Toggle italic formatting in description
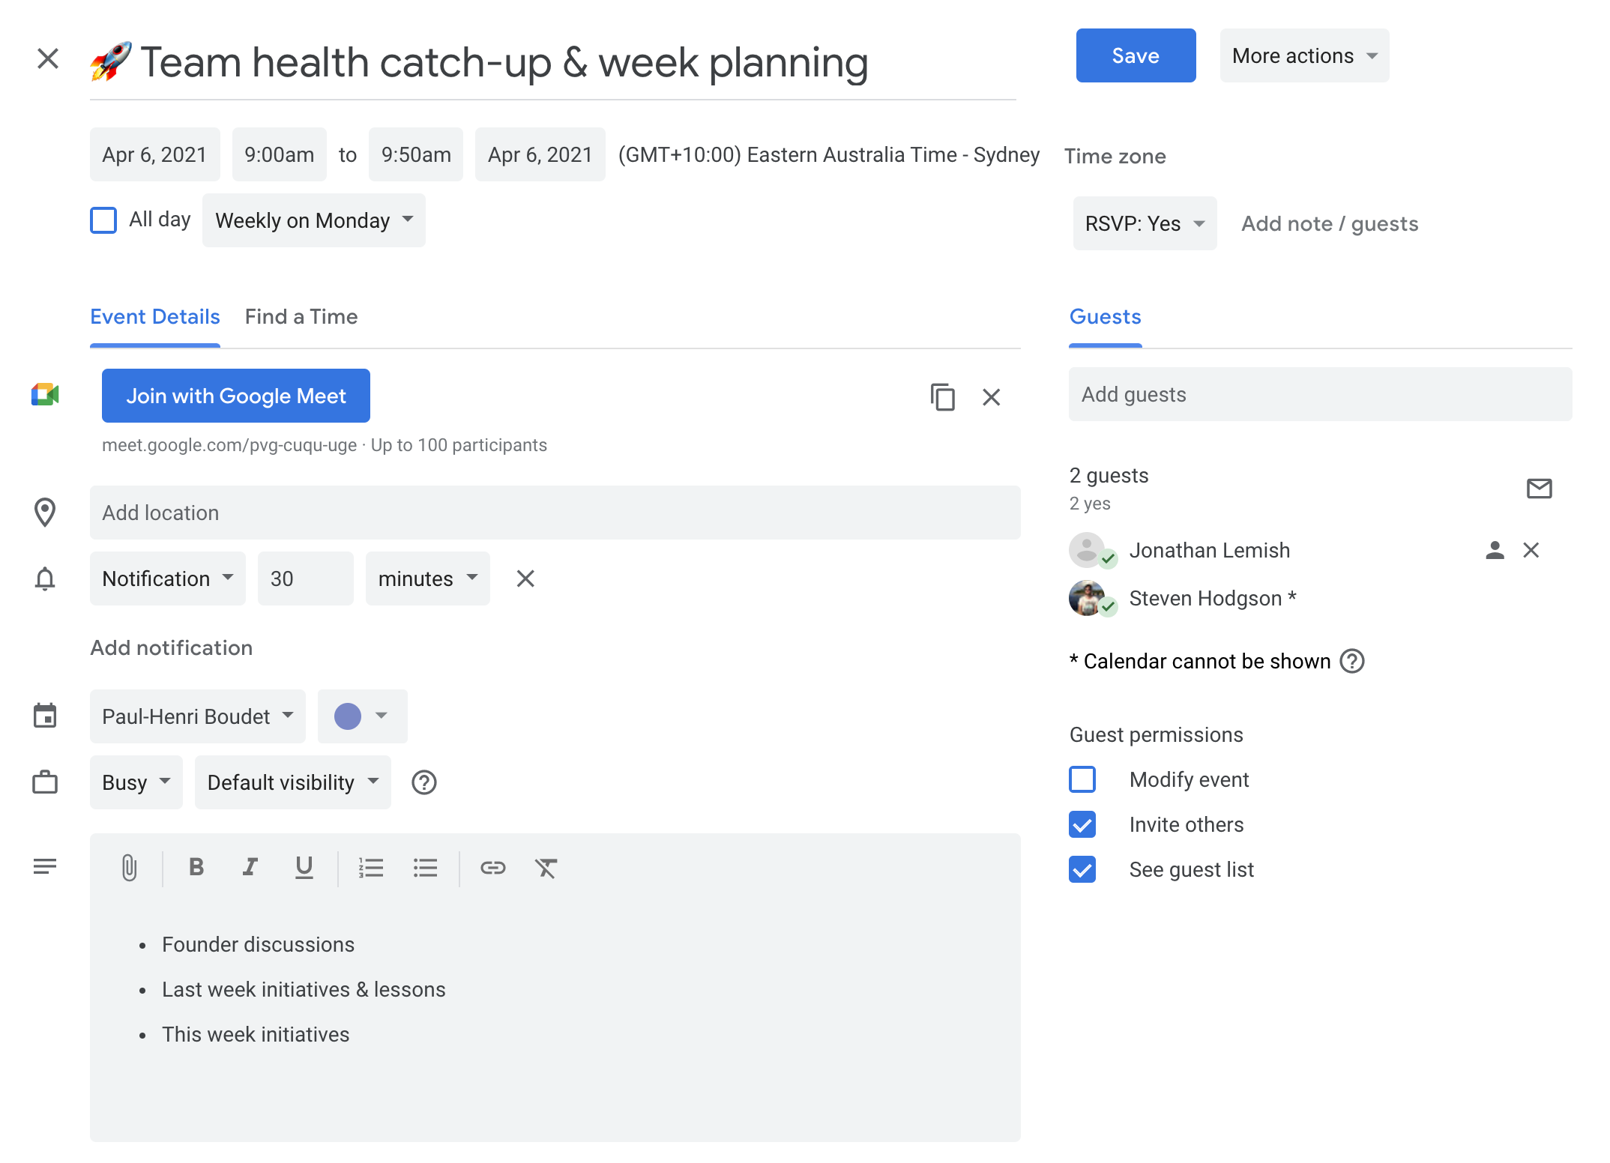The image size is (1610, 1163). 250,867
